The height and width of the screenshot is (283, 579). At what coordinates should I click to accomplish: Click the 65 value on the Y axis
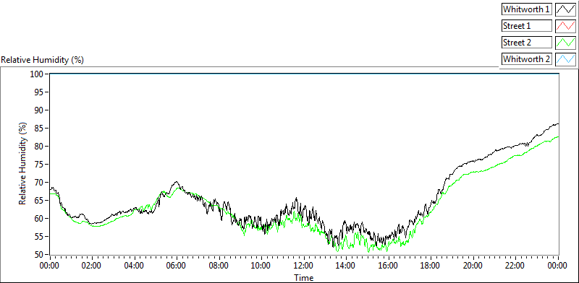[39, 201]
